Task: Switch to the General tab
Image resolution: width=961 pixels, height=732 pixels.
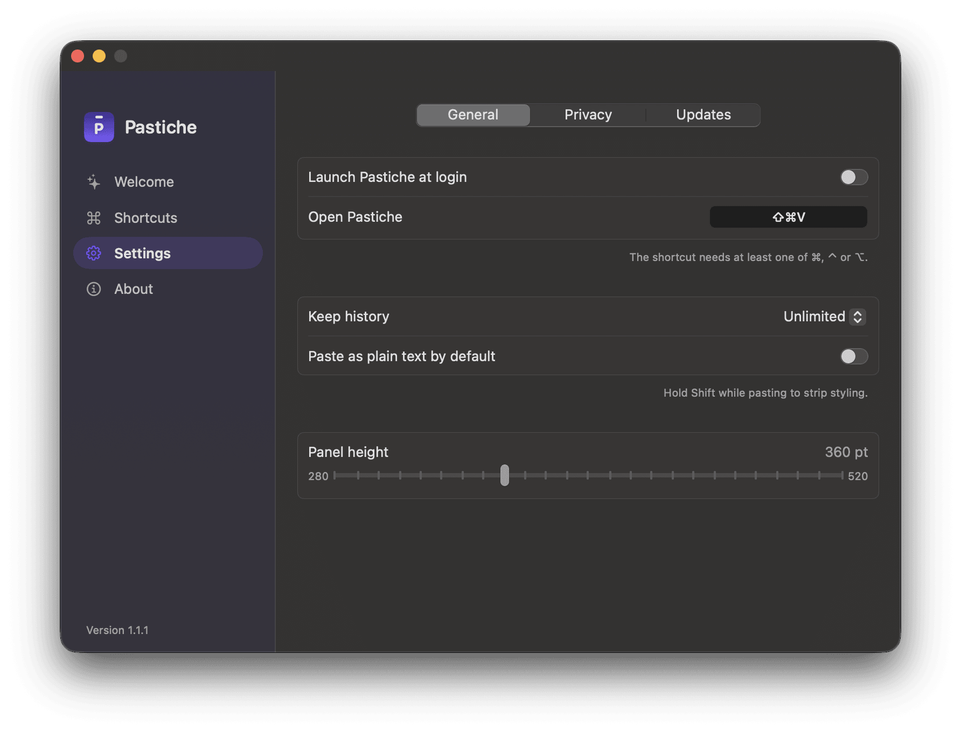Action: tap(473, 115)
